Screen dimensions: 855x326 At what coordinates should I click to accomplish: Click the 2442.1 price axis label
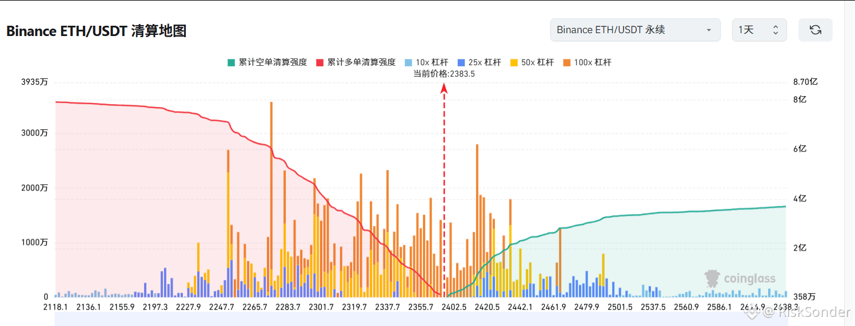pyautogui.click(x=520, y=307)
